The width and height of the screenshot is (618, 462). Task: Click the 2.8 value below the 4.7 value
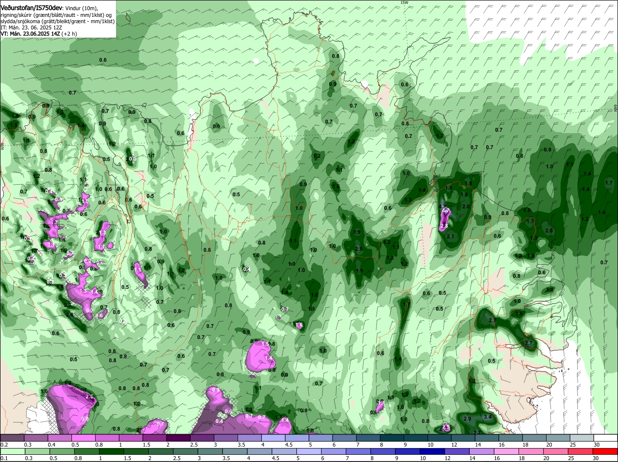click(444, 226)
